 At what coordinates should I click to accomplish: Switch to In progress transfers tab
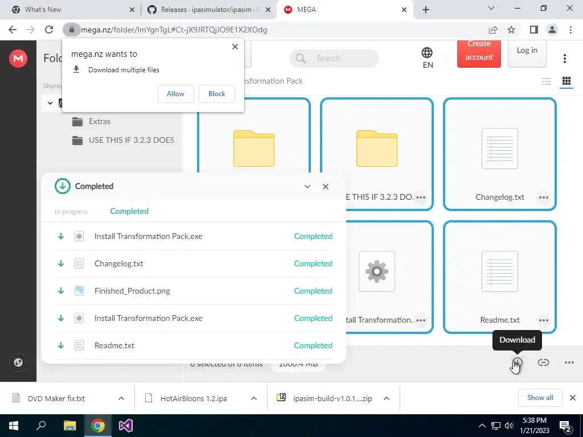coord(71,212)
